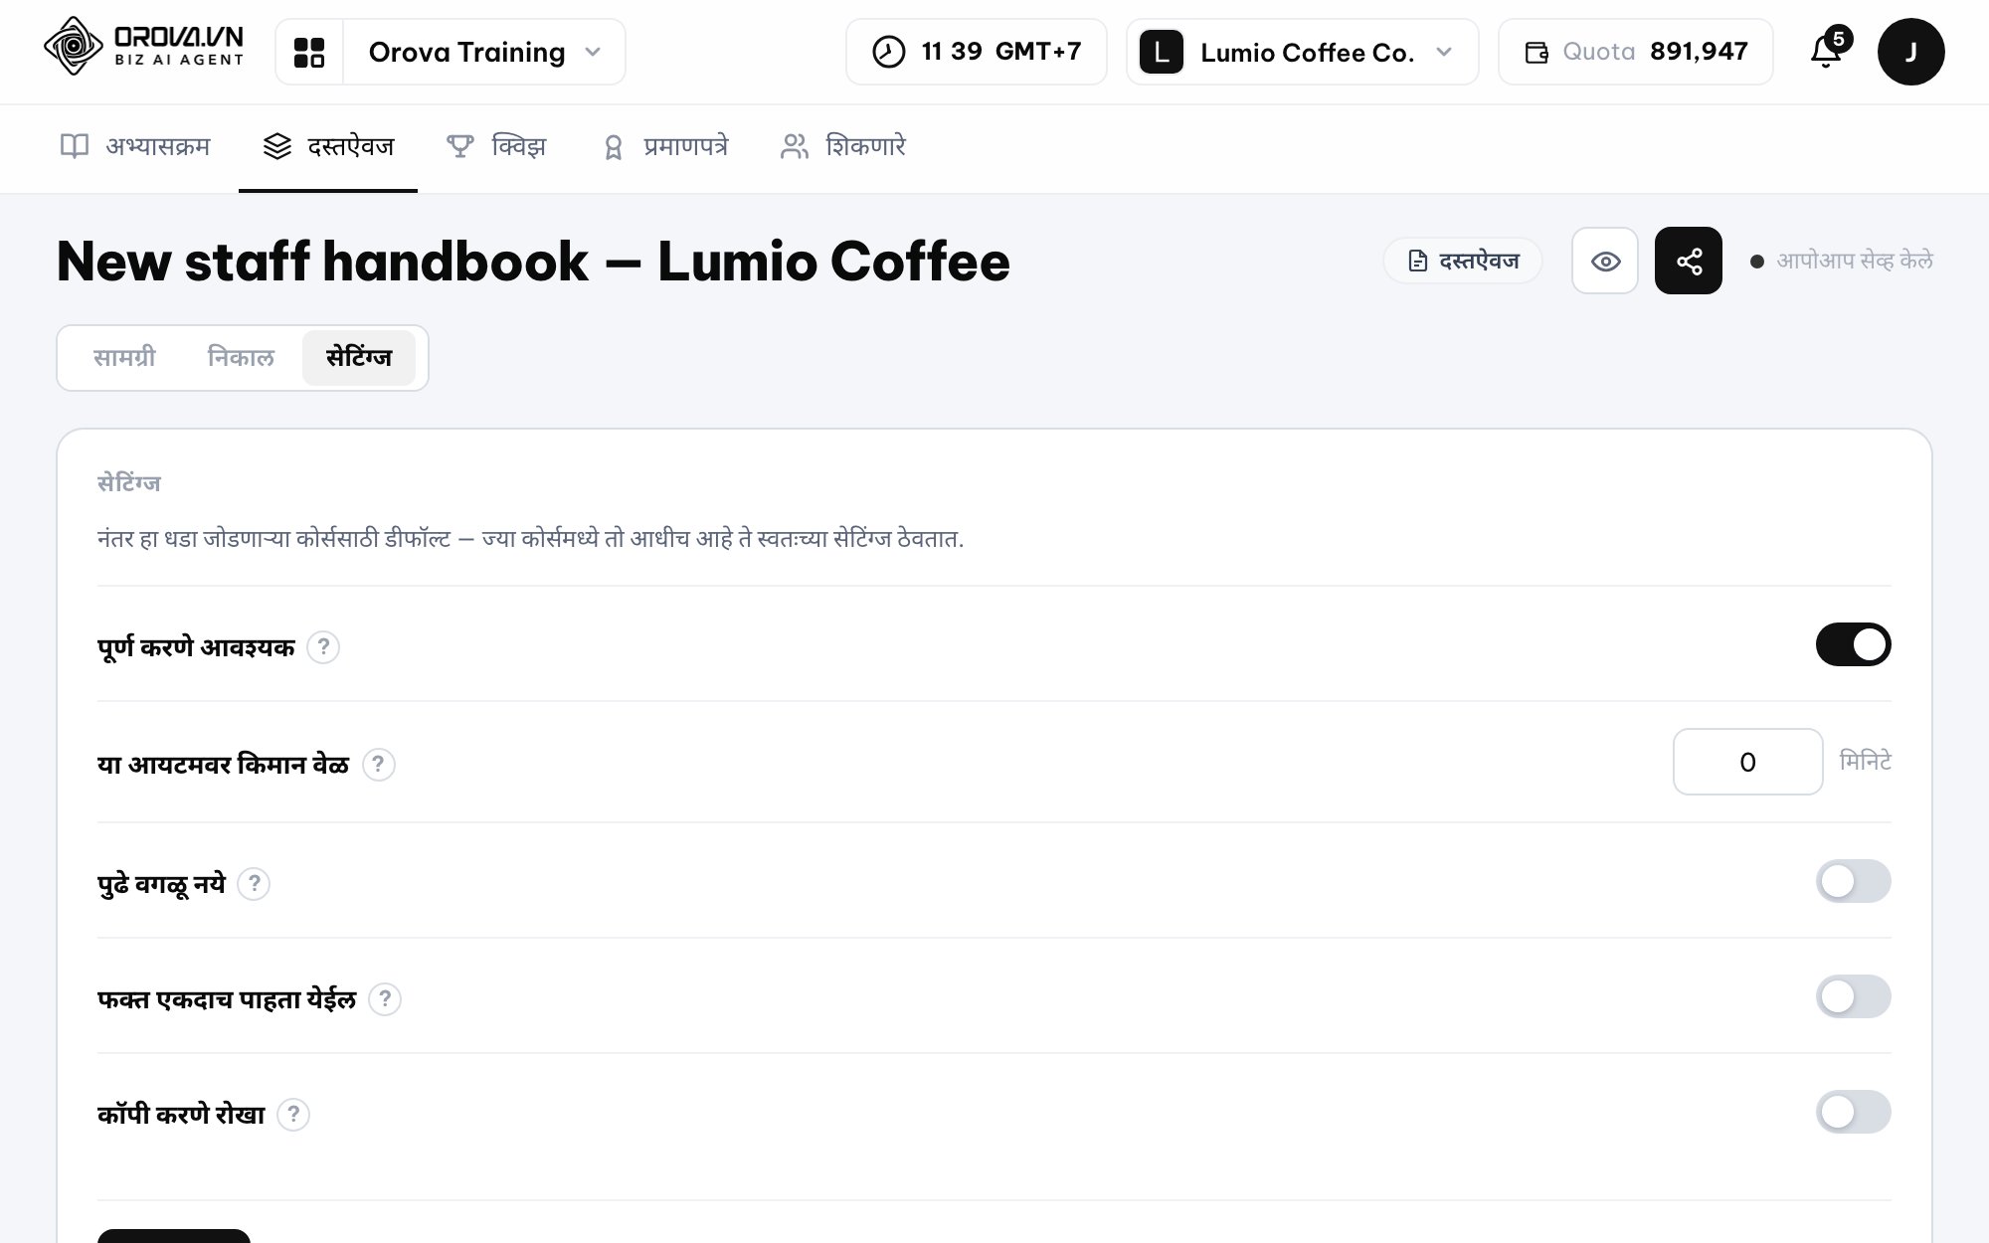Screen dimensions: 1989x1243
Task: Click the 'आपोआप सेव्ह केले' status text
Action: (1855, 261)
